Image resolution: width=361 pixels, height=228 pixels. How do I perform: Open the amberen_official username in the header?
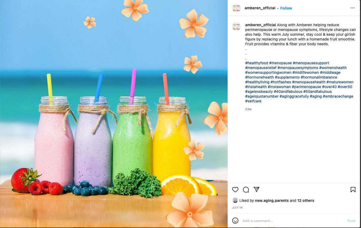260,8
